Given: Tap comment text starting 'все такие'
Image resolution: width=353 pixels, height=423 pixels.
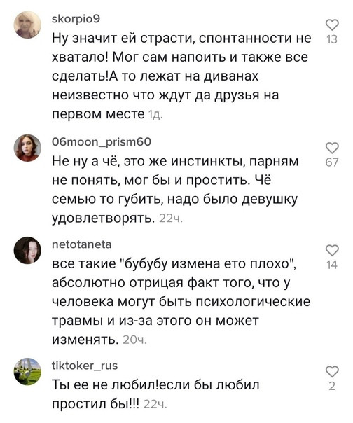Looking at the screenshot, I should (x=181, y=302).
